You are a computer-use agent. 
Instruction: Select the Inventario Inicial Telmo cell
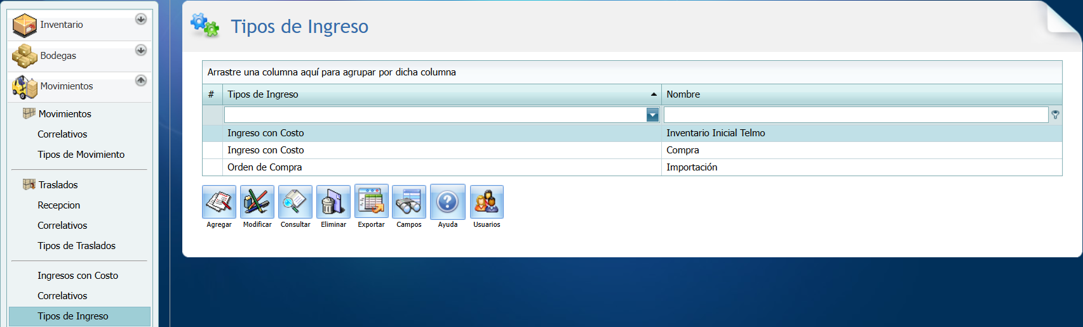[x=862, y=133]
